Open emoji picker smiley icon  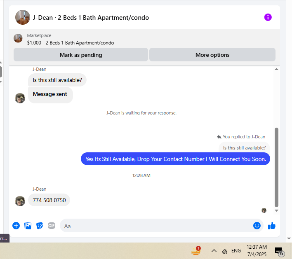coord(257,226)
